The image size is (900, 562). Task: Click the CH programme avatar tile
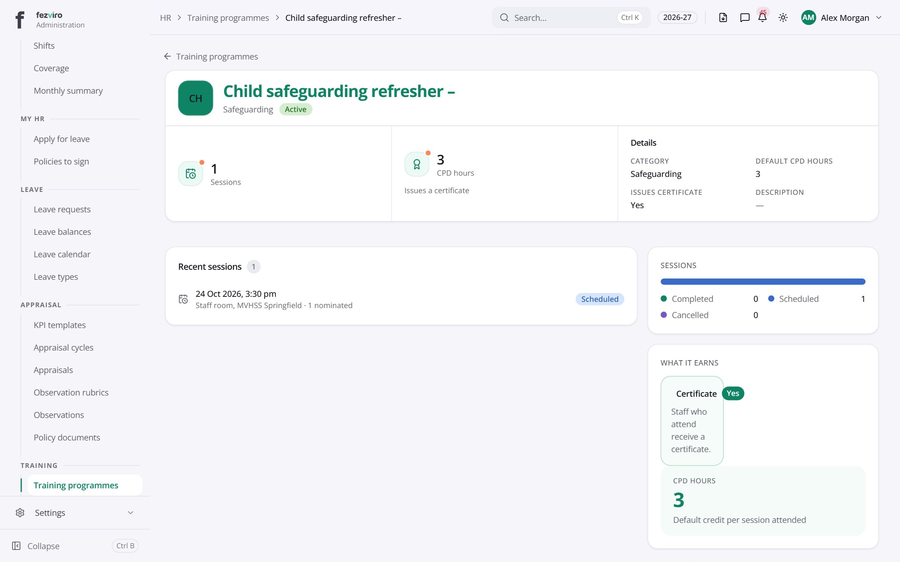(x=195, y=98)
